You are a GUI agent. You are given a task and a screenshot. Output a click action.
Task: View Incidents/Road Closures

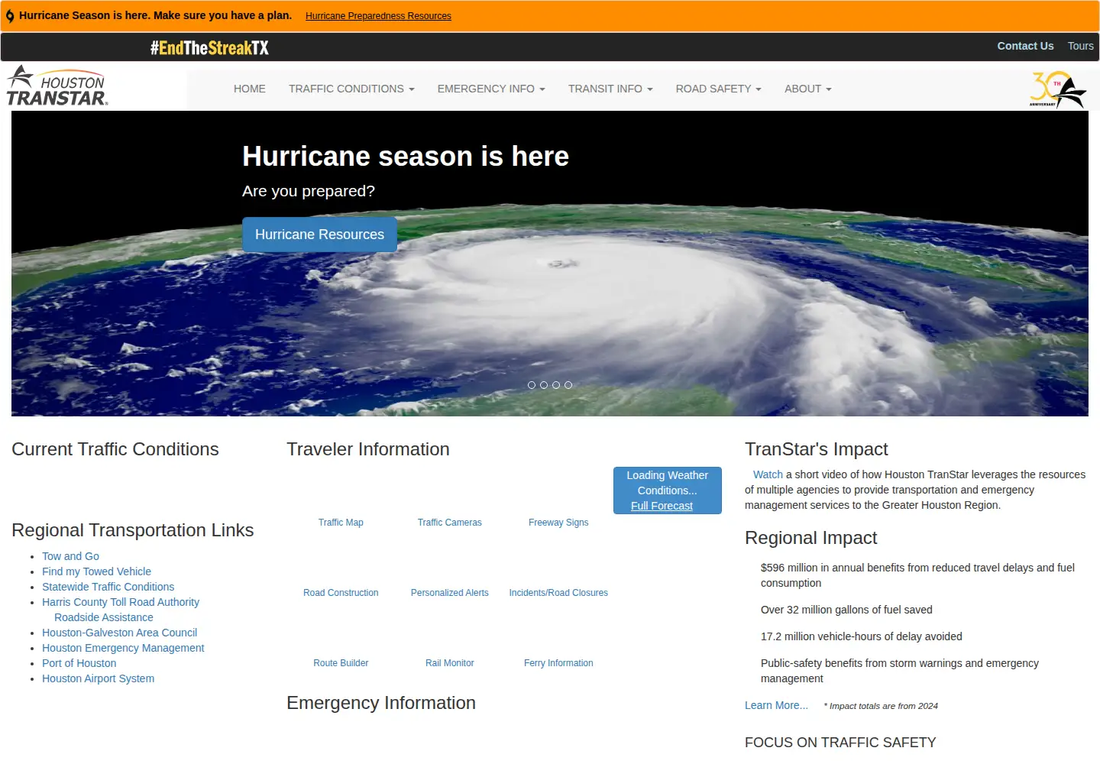pyautogui.click(x=558, y=593)
